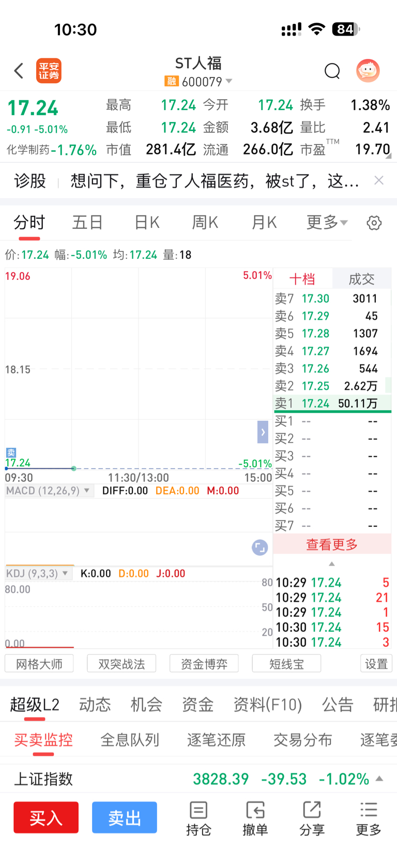Image resolution: width=397 pixels, height=862 pixels.
Task: Tap battery indicator in status bar
Action: 346,29
